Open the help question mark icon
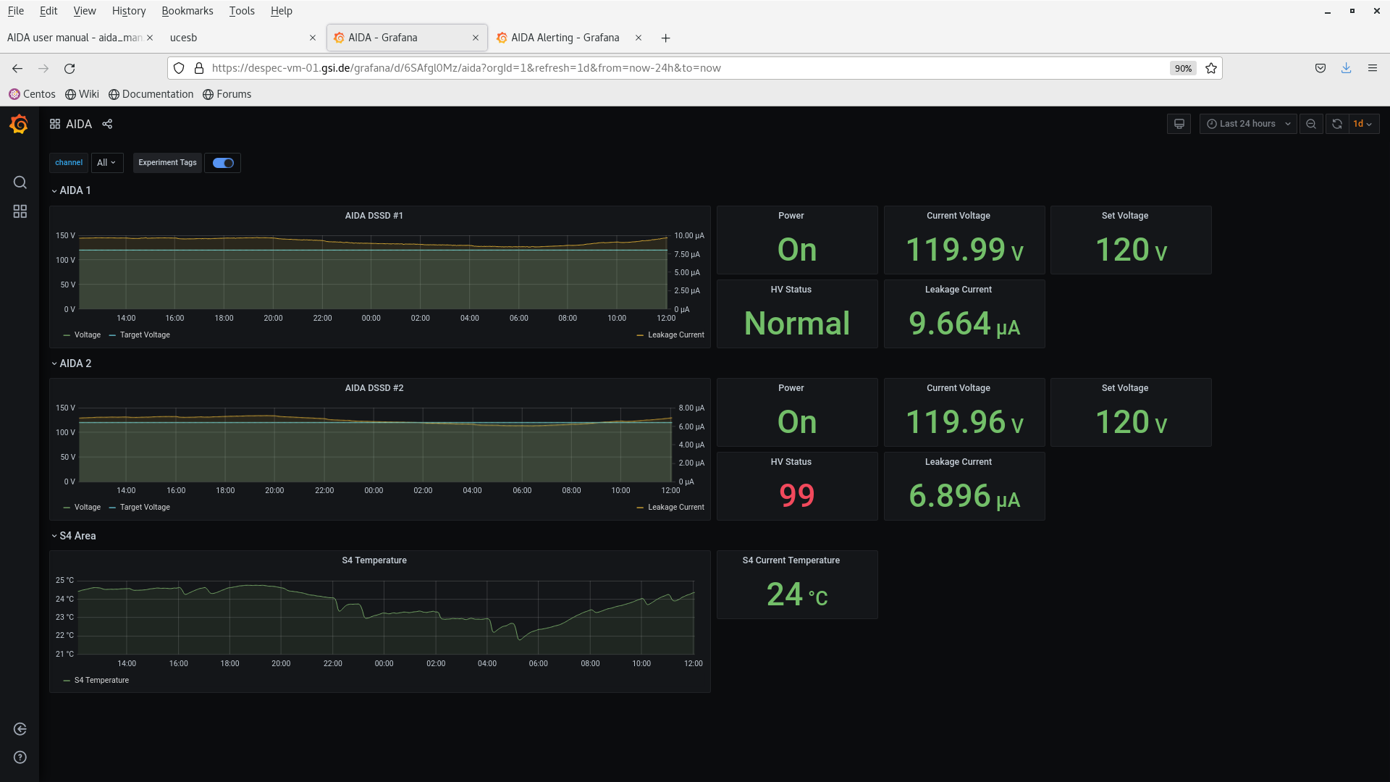1390x782 pixels. tap(20, 757)
